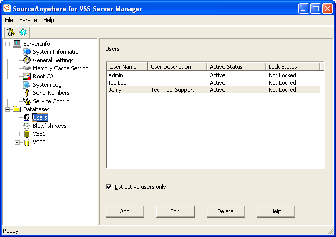Select the System Information info icon
Image resolution: width=336 pixels, height=237 pixels.
(27, 52)
